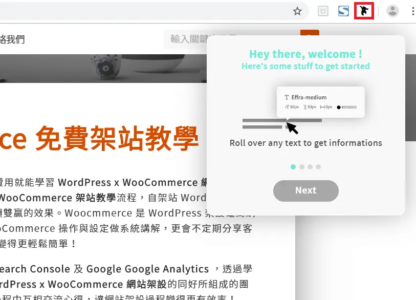
Task: Bookmark this page with the star icon
Action: tap(297, 11)
